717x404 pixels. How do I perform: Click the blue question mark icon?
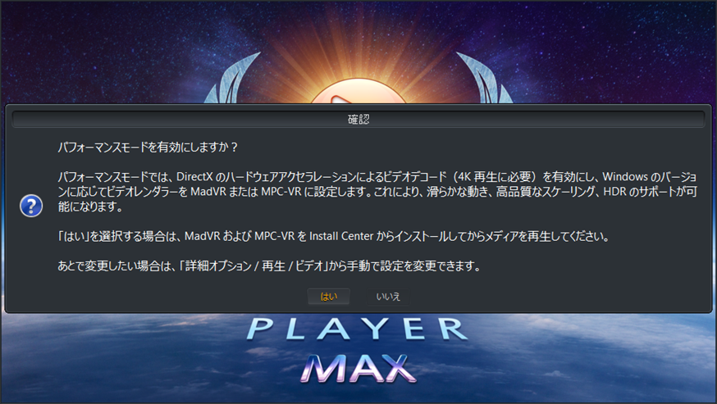point(31,206)
